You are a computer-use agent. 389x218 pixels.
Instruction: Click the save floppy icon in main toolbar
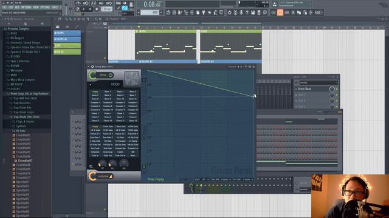pos(253,12)
